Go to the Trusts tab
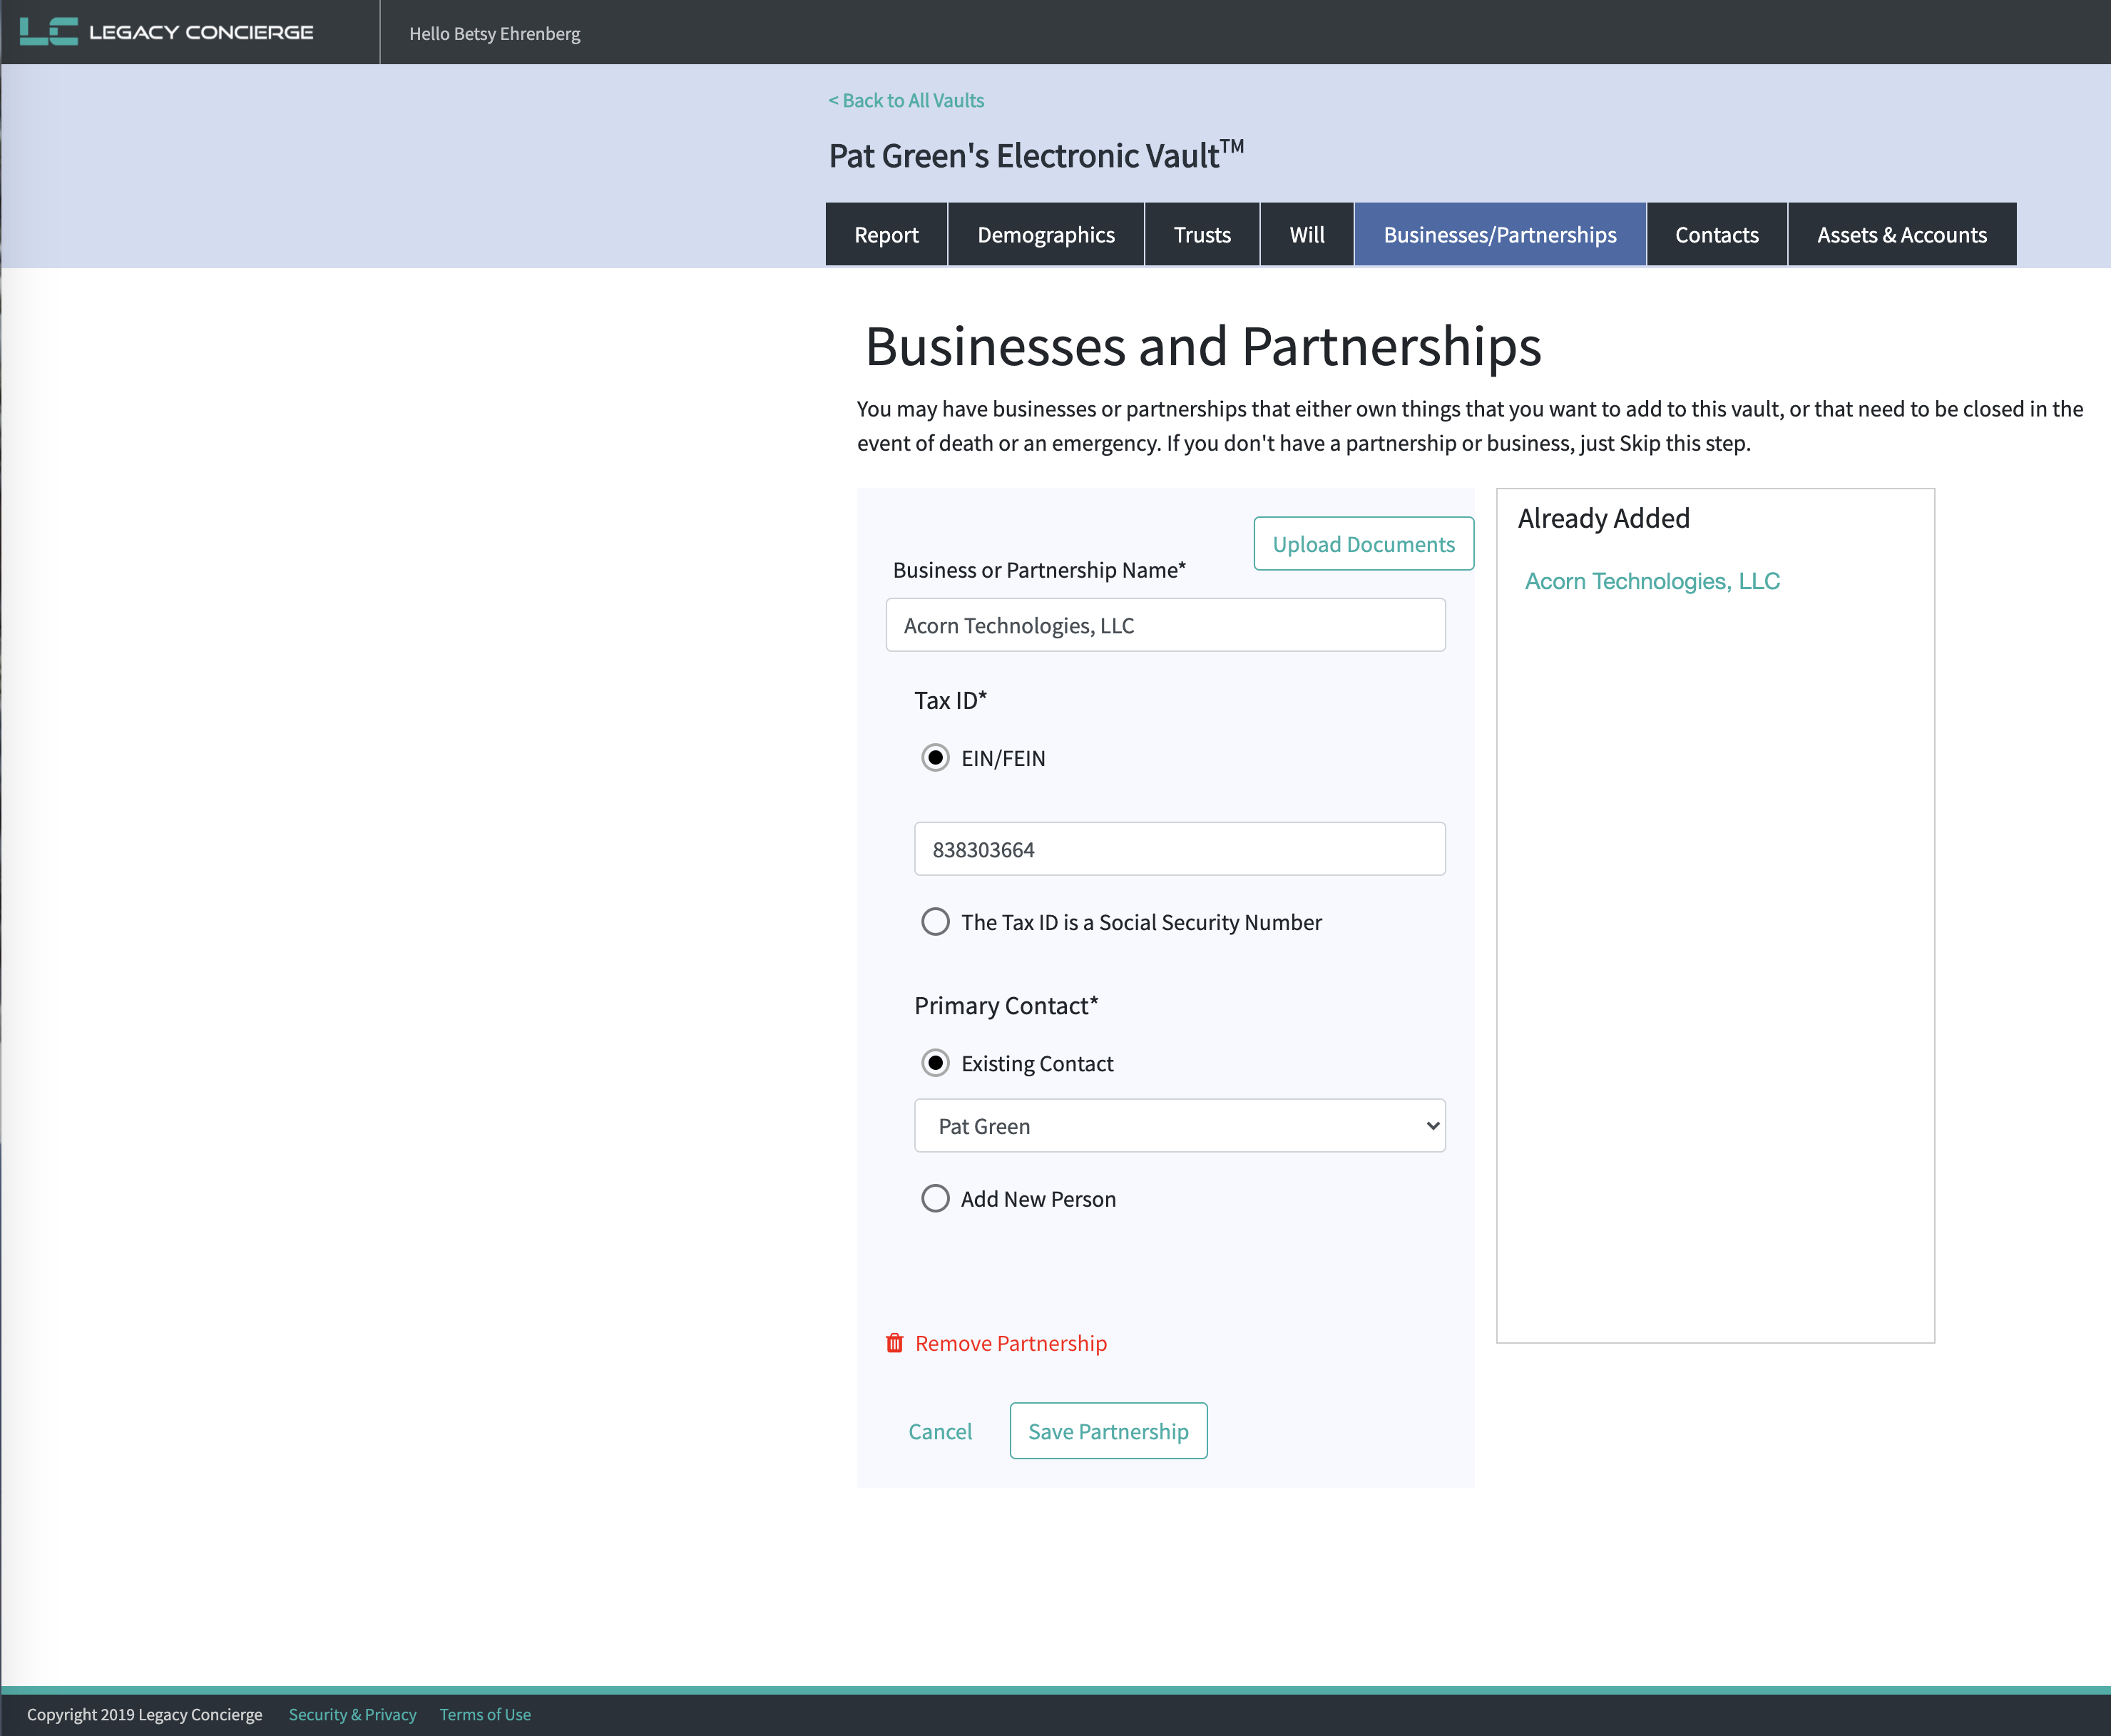The image size is (2111, 1736). (x=1201, y=235)
